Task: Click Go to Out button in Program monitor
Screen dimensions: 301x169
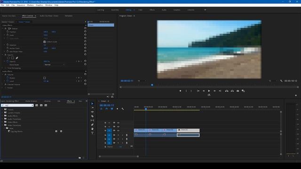Action: pos(220,91)
